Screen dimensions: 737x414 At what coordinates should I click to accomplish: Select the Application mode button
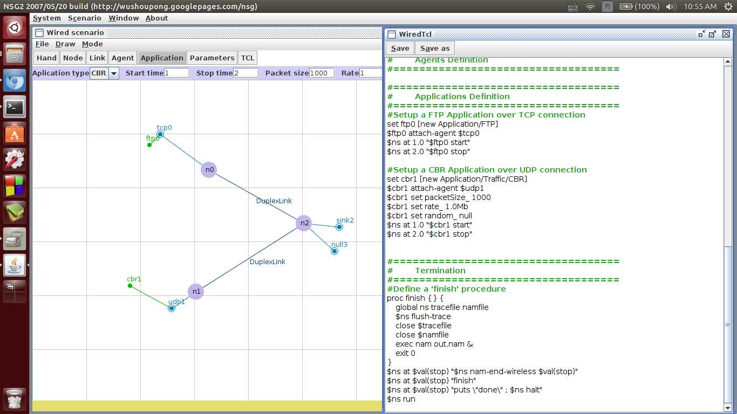pos(162,58)
